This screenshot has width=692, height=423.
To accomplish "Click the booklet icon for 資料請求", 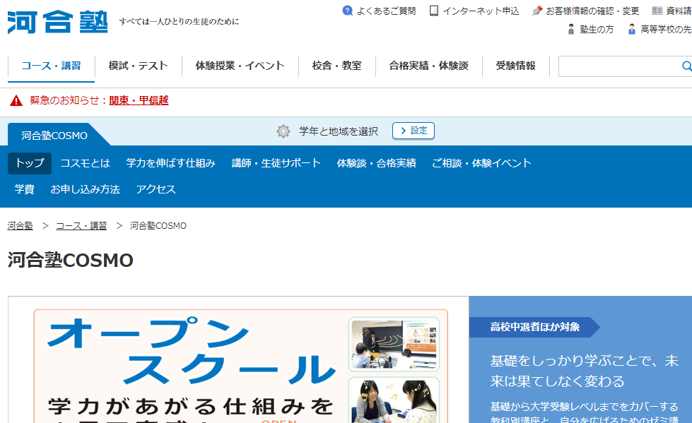I will pos(657,11).
